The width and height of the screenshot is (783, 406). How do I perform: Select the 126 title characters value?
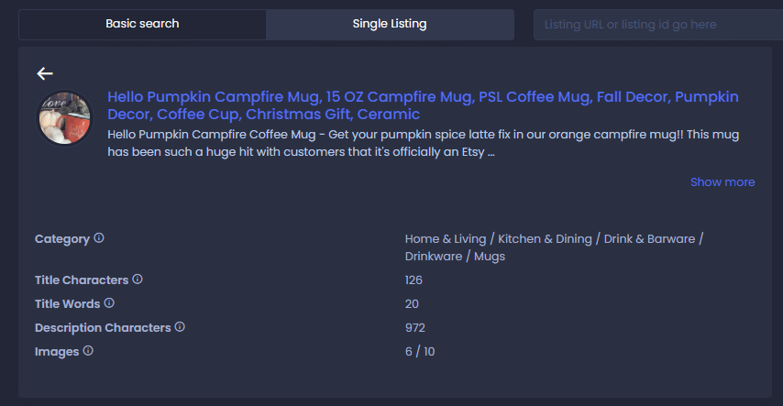(x=414, y=280)
